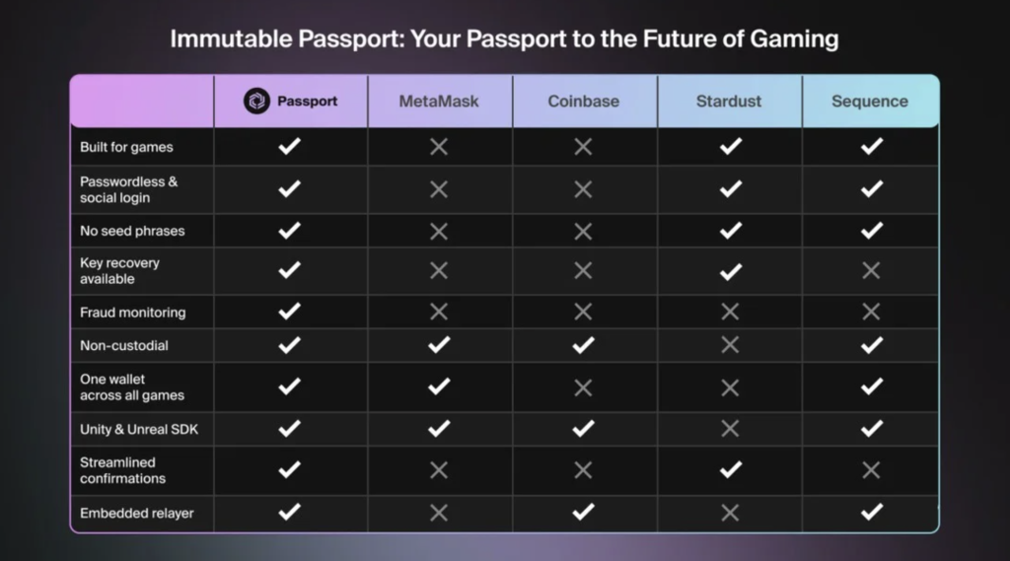The width and height of the screenshot is (1010, 561).
Task: Click the Fraud monitoring row label
Action: pyautogui.click(x=133, y=313)
